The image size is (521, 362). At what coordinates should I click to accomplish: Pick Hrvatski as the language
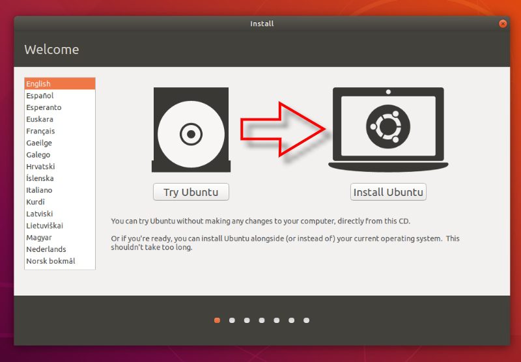coord(60,167)
